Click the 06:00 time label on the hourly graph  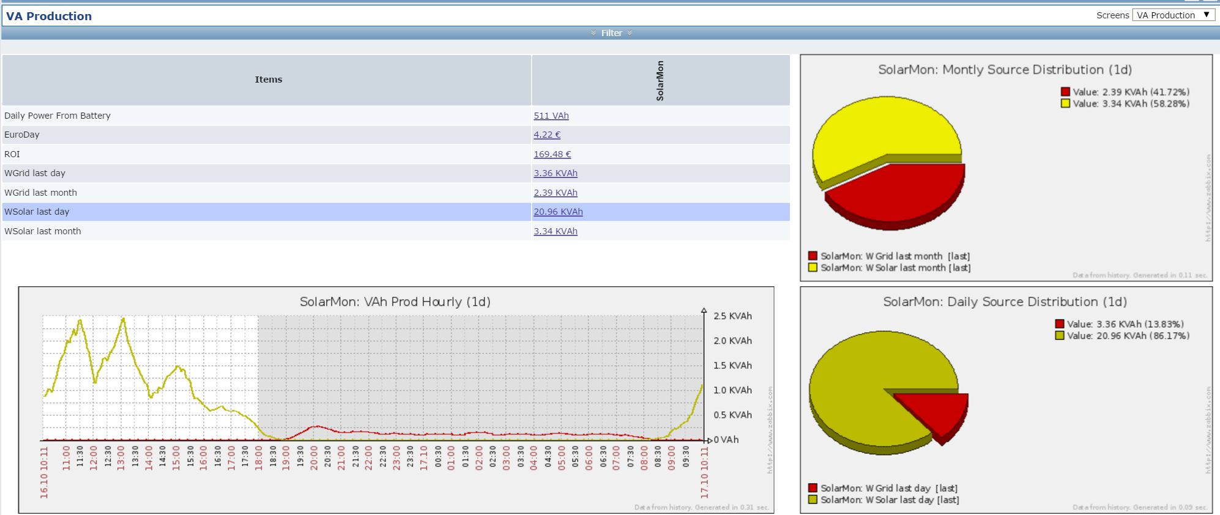[x=589, y=457]
